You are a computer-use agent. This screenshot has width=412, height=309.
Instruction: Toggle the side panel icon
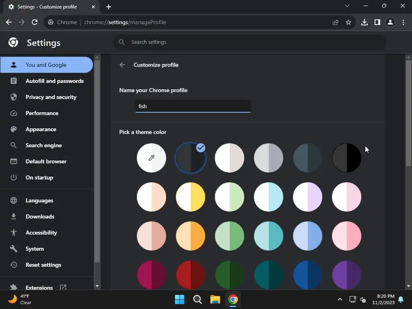pos(377,23)
